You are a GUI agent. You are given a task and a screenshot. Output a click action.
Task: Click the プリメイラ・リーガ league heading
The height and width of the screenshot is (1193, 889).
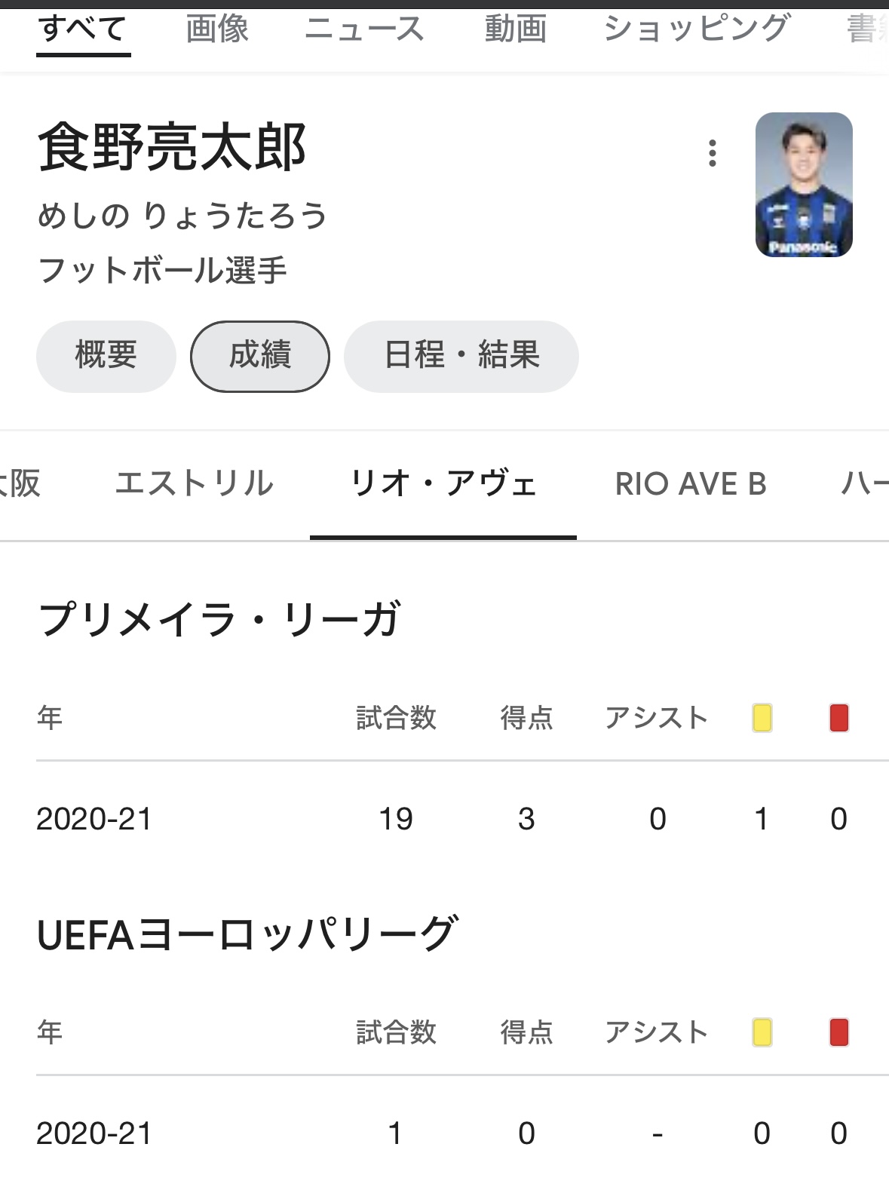click(x=219, y=619)
